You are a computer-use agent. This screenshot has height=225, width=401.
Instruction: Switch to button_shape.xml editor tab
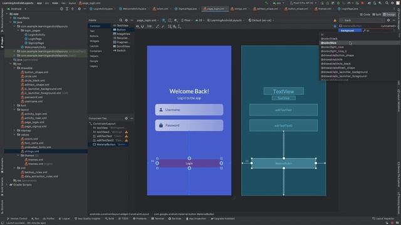tap(297, 9)
